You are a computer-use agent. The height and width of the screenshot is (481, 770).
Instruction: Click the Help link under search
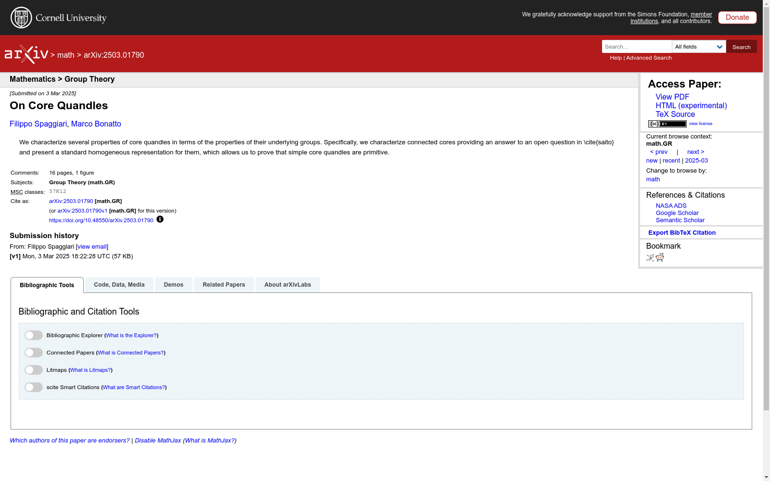point(616,58)
